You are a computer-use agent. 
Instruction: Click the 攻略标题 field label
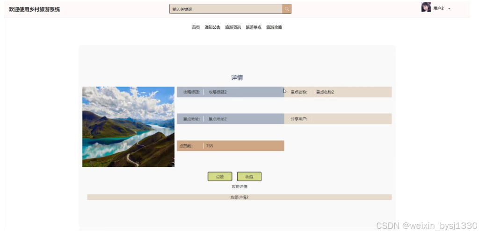[191, 92]
